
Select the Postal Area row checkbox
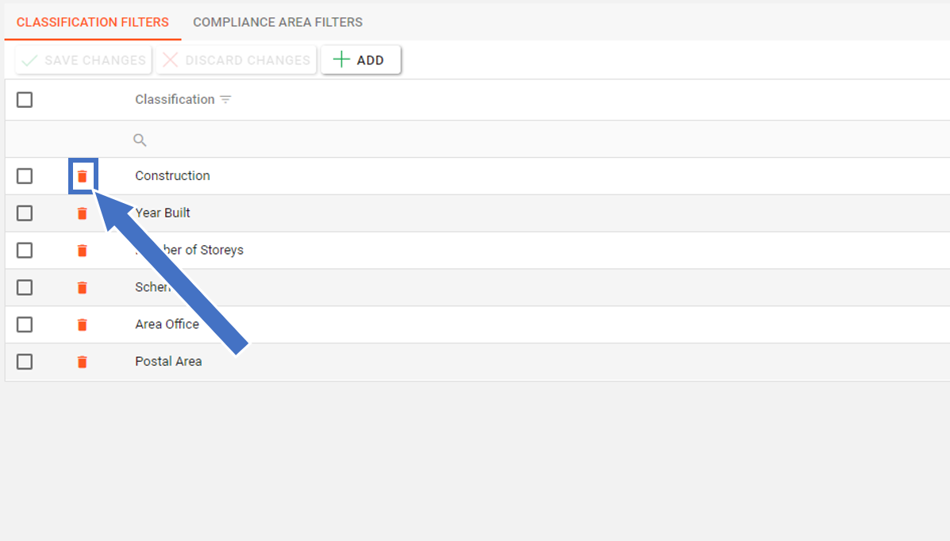(x=25, y=362)
